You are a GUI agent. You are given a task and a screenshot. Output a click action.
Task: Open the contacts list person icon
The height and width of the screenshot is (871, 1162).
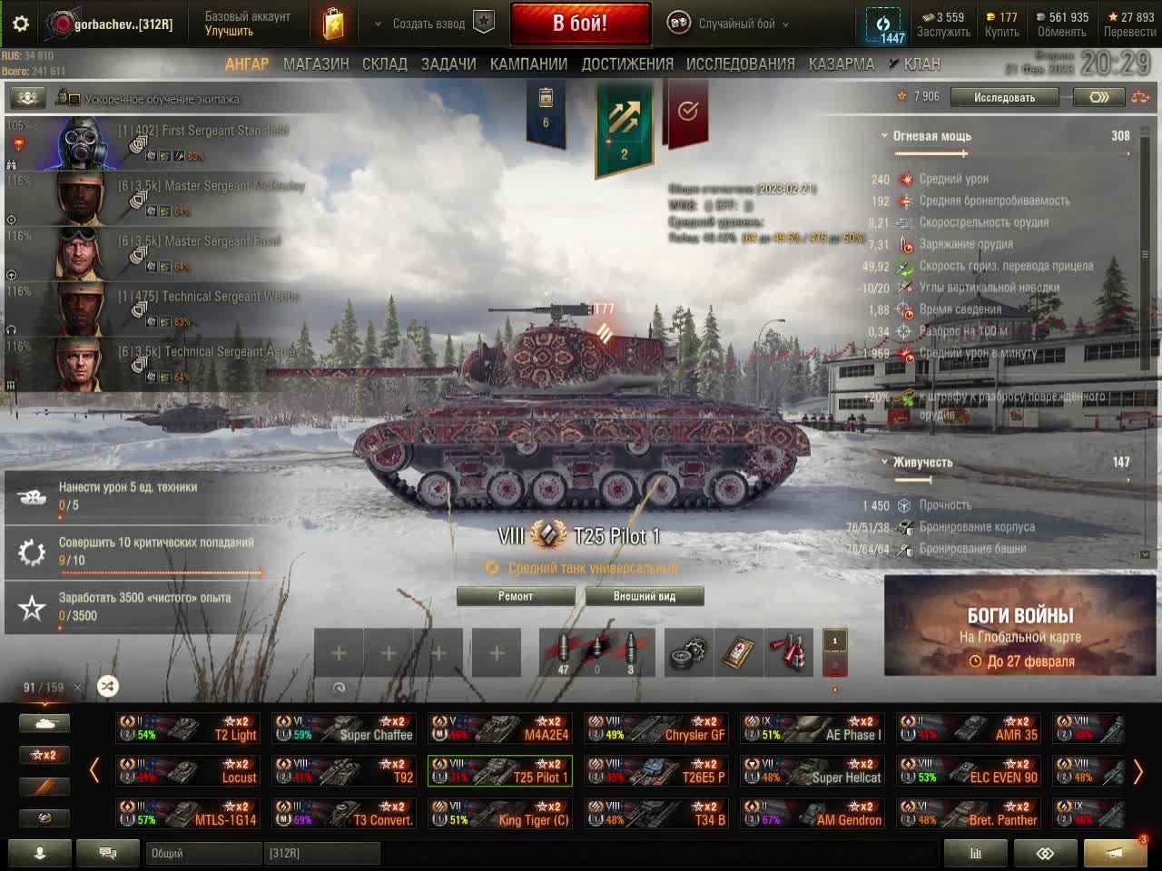point(40,853)
